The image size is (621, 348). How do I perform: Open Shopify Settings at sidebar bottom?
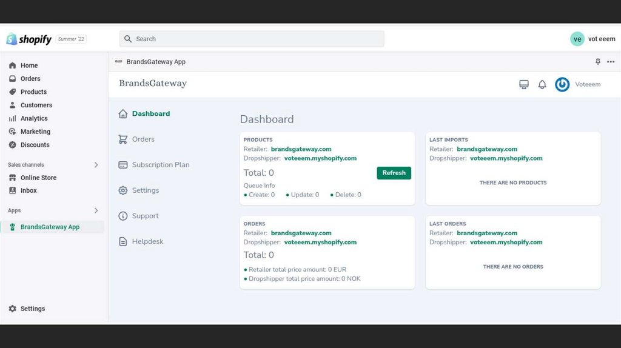coord(33,309)
